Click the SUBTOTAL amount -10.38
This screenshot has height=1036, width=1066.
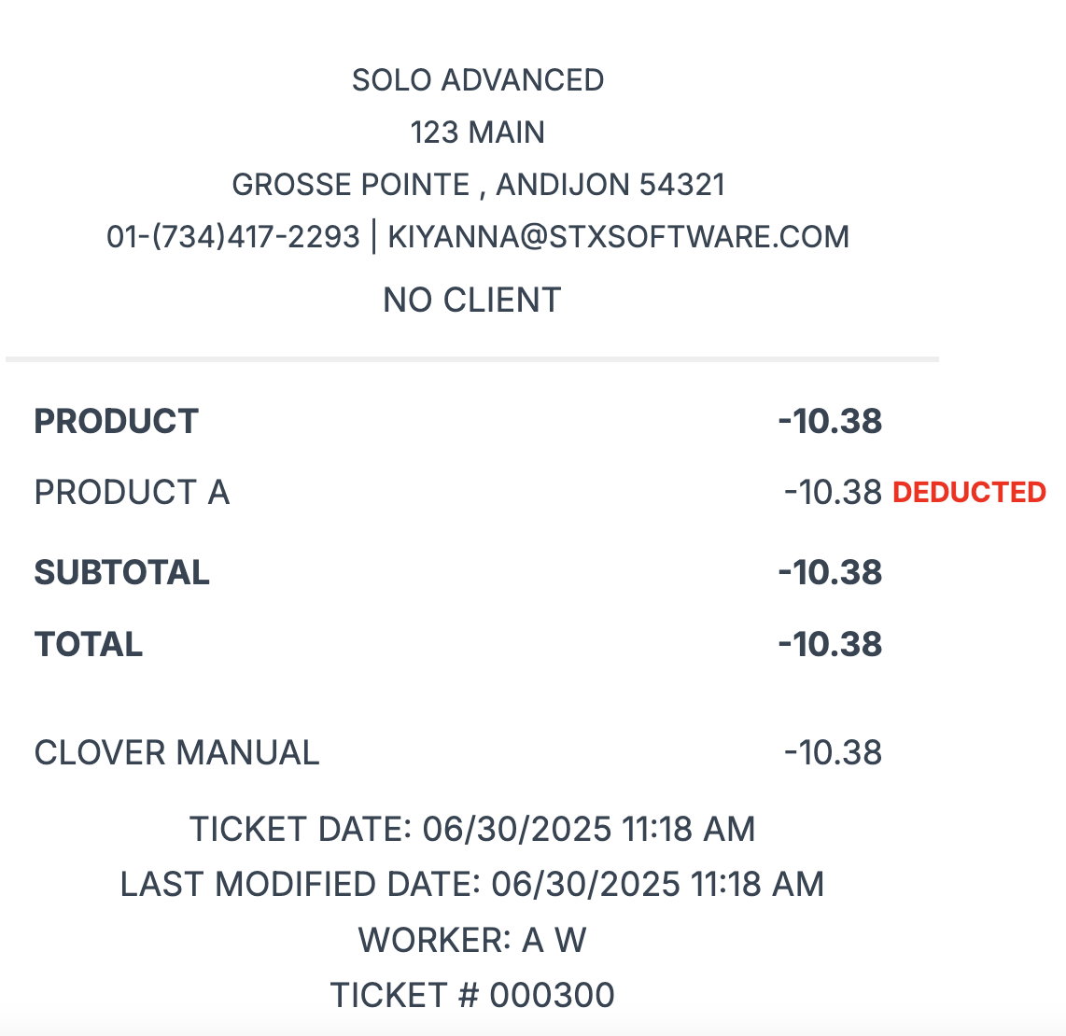tap(830, 572)
